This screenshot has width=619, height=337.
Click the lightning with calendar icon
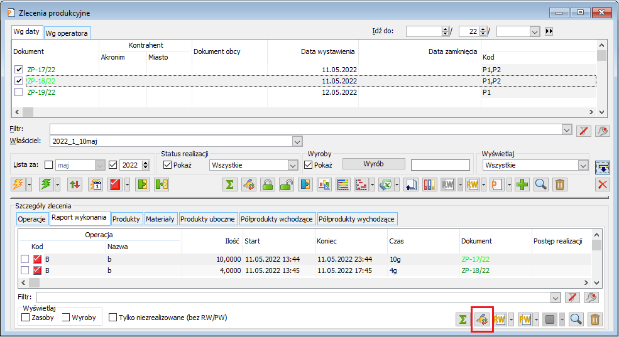[96, 185]
